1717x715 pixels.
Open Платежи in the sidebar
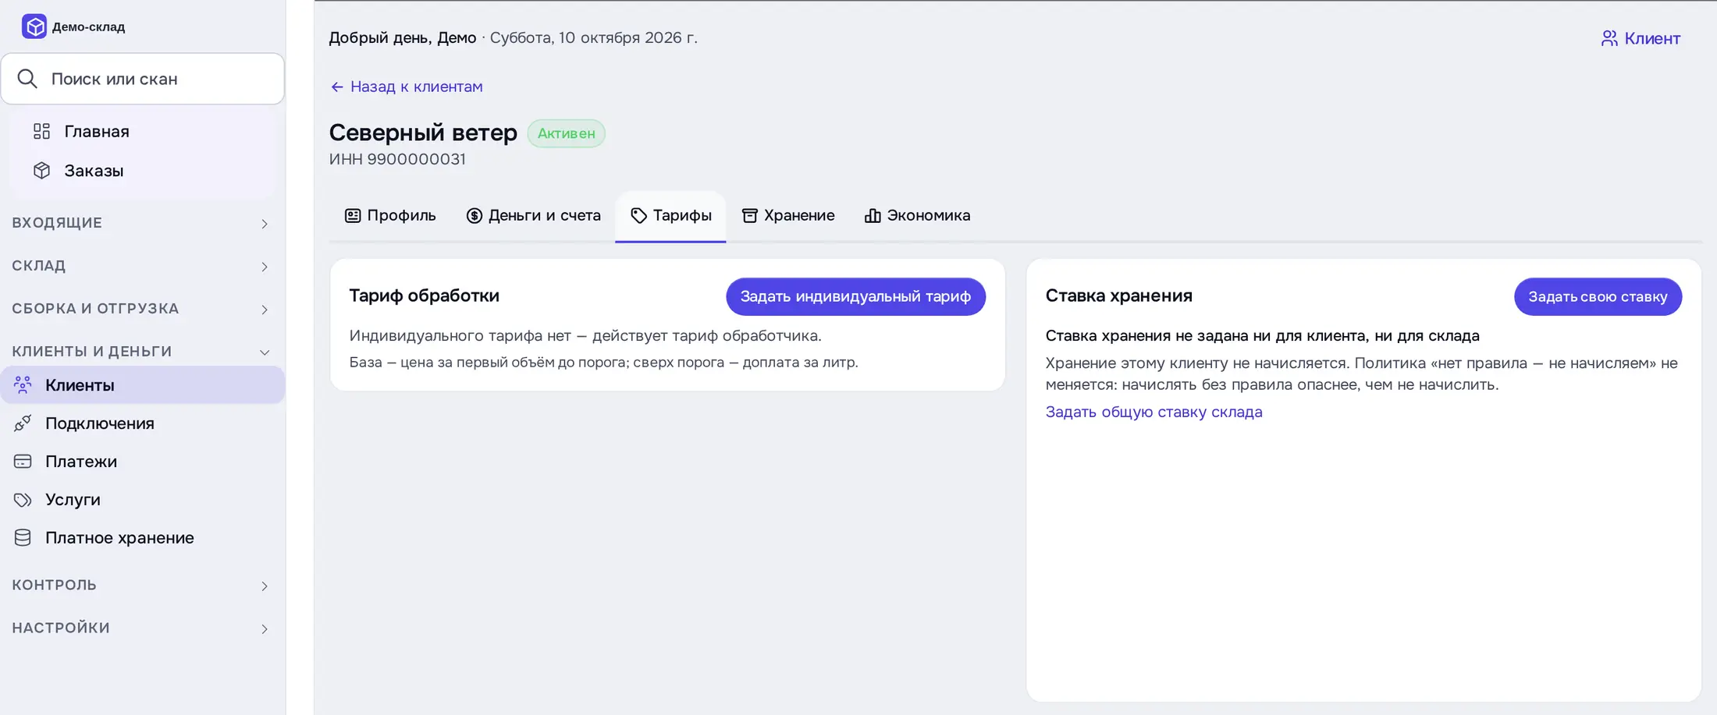[142, 461]
